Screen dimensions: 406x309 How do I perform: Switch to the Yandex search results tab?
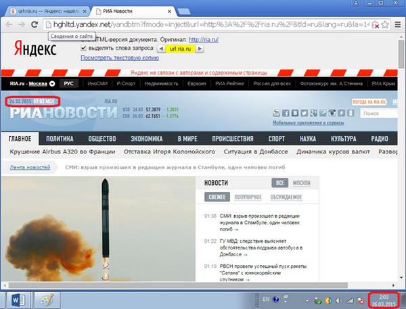click(47, 11)
